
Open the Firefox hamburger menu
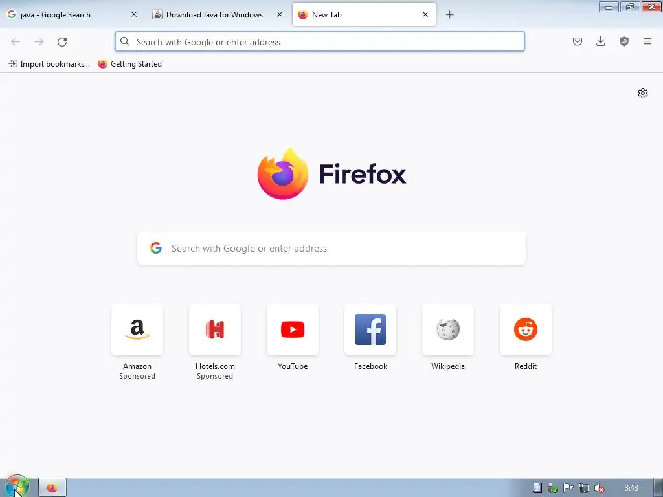click(x=647, y=41)
